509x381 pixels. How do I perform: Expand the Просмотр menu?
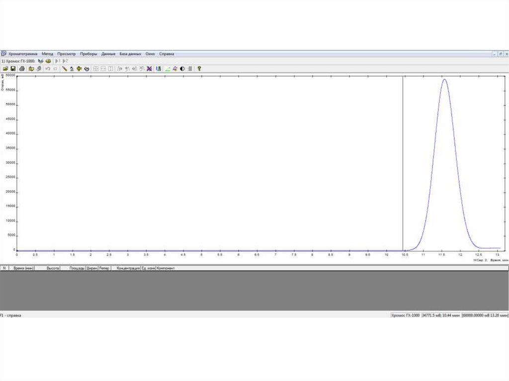pyautogui.click(x=66, y=54)
